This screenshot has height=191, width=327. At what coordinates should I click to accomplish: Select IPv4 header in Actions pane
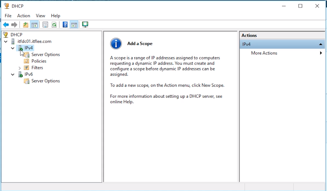282,44
